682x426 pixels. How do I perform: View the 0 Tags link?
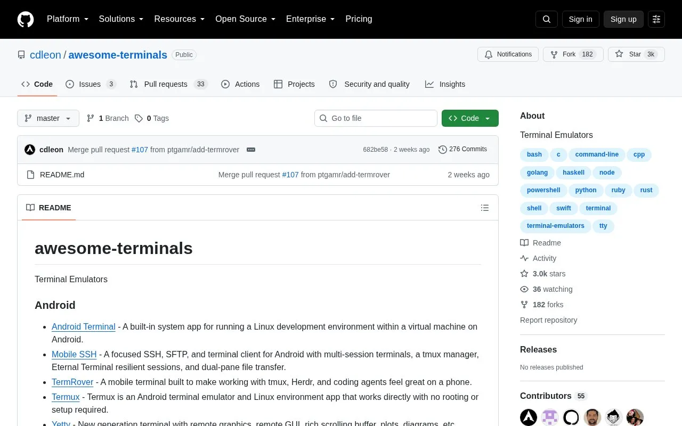click(x=152, y=118)
